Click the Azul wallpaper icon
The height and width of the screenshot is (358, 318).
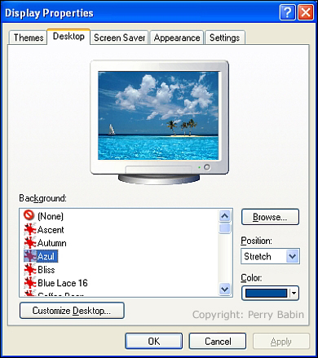(30, 256)
